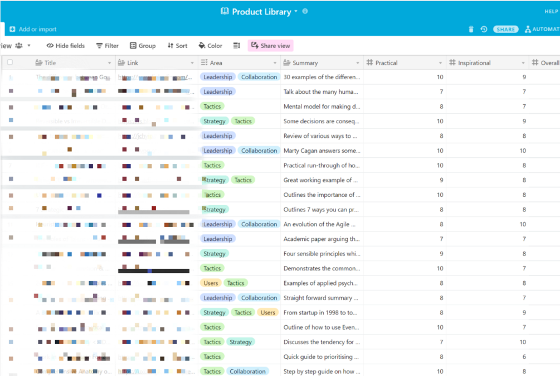Open the Color options

[x=211, y=46]
